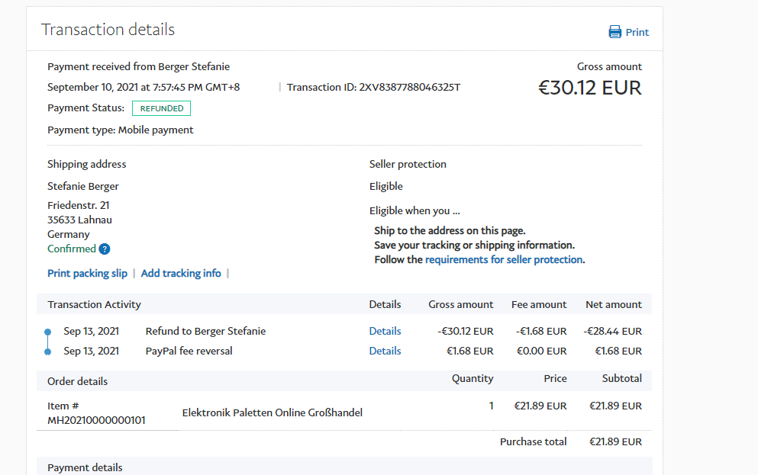The image size is (758, 475).
Task: Click the Order details section header
Action: 77,381
